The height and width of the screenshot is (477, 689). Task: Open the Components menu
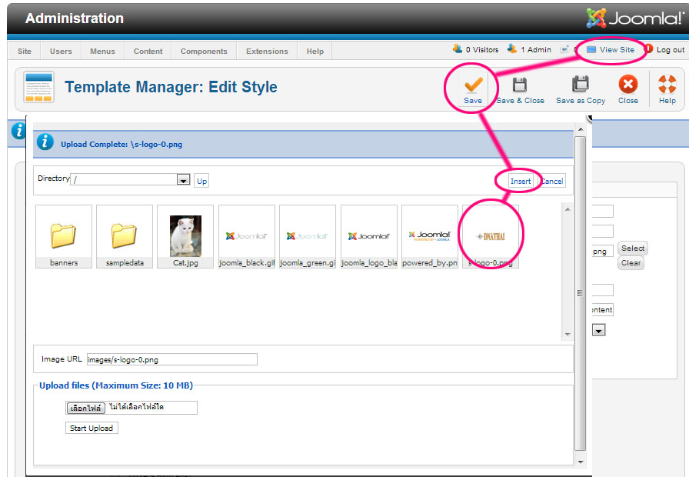[x=204, y=52]
